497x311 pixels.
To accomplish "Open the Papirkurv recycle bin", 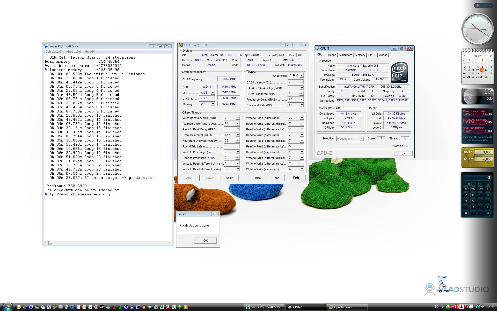I will [442, 284].
